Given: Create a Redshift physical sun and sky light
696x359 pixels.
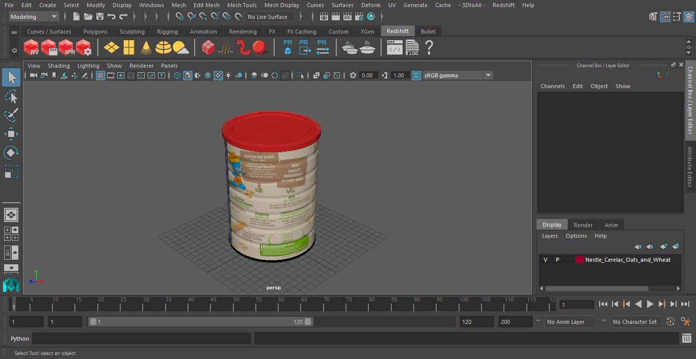Looking at the screenshot, I should point(180,48).
